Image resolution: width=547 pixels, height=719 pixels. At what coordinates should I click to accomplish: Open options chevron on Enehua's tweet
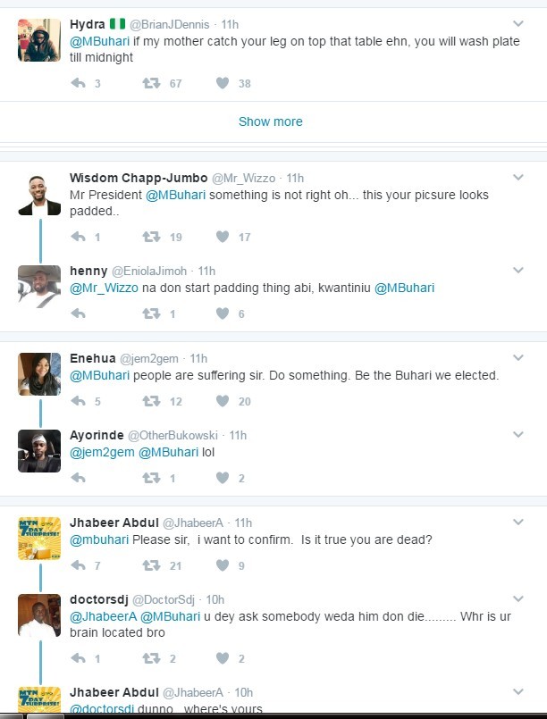pyautogui.click(x=518, y=358)
